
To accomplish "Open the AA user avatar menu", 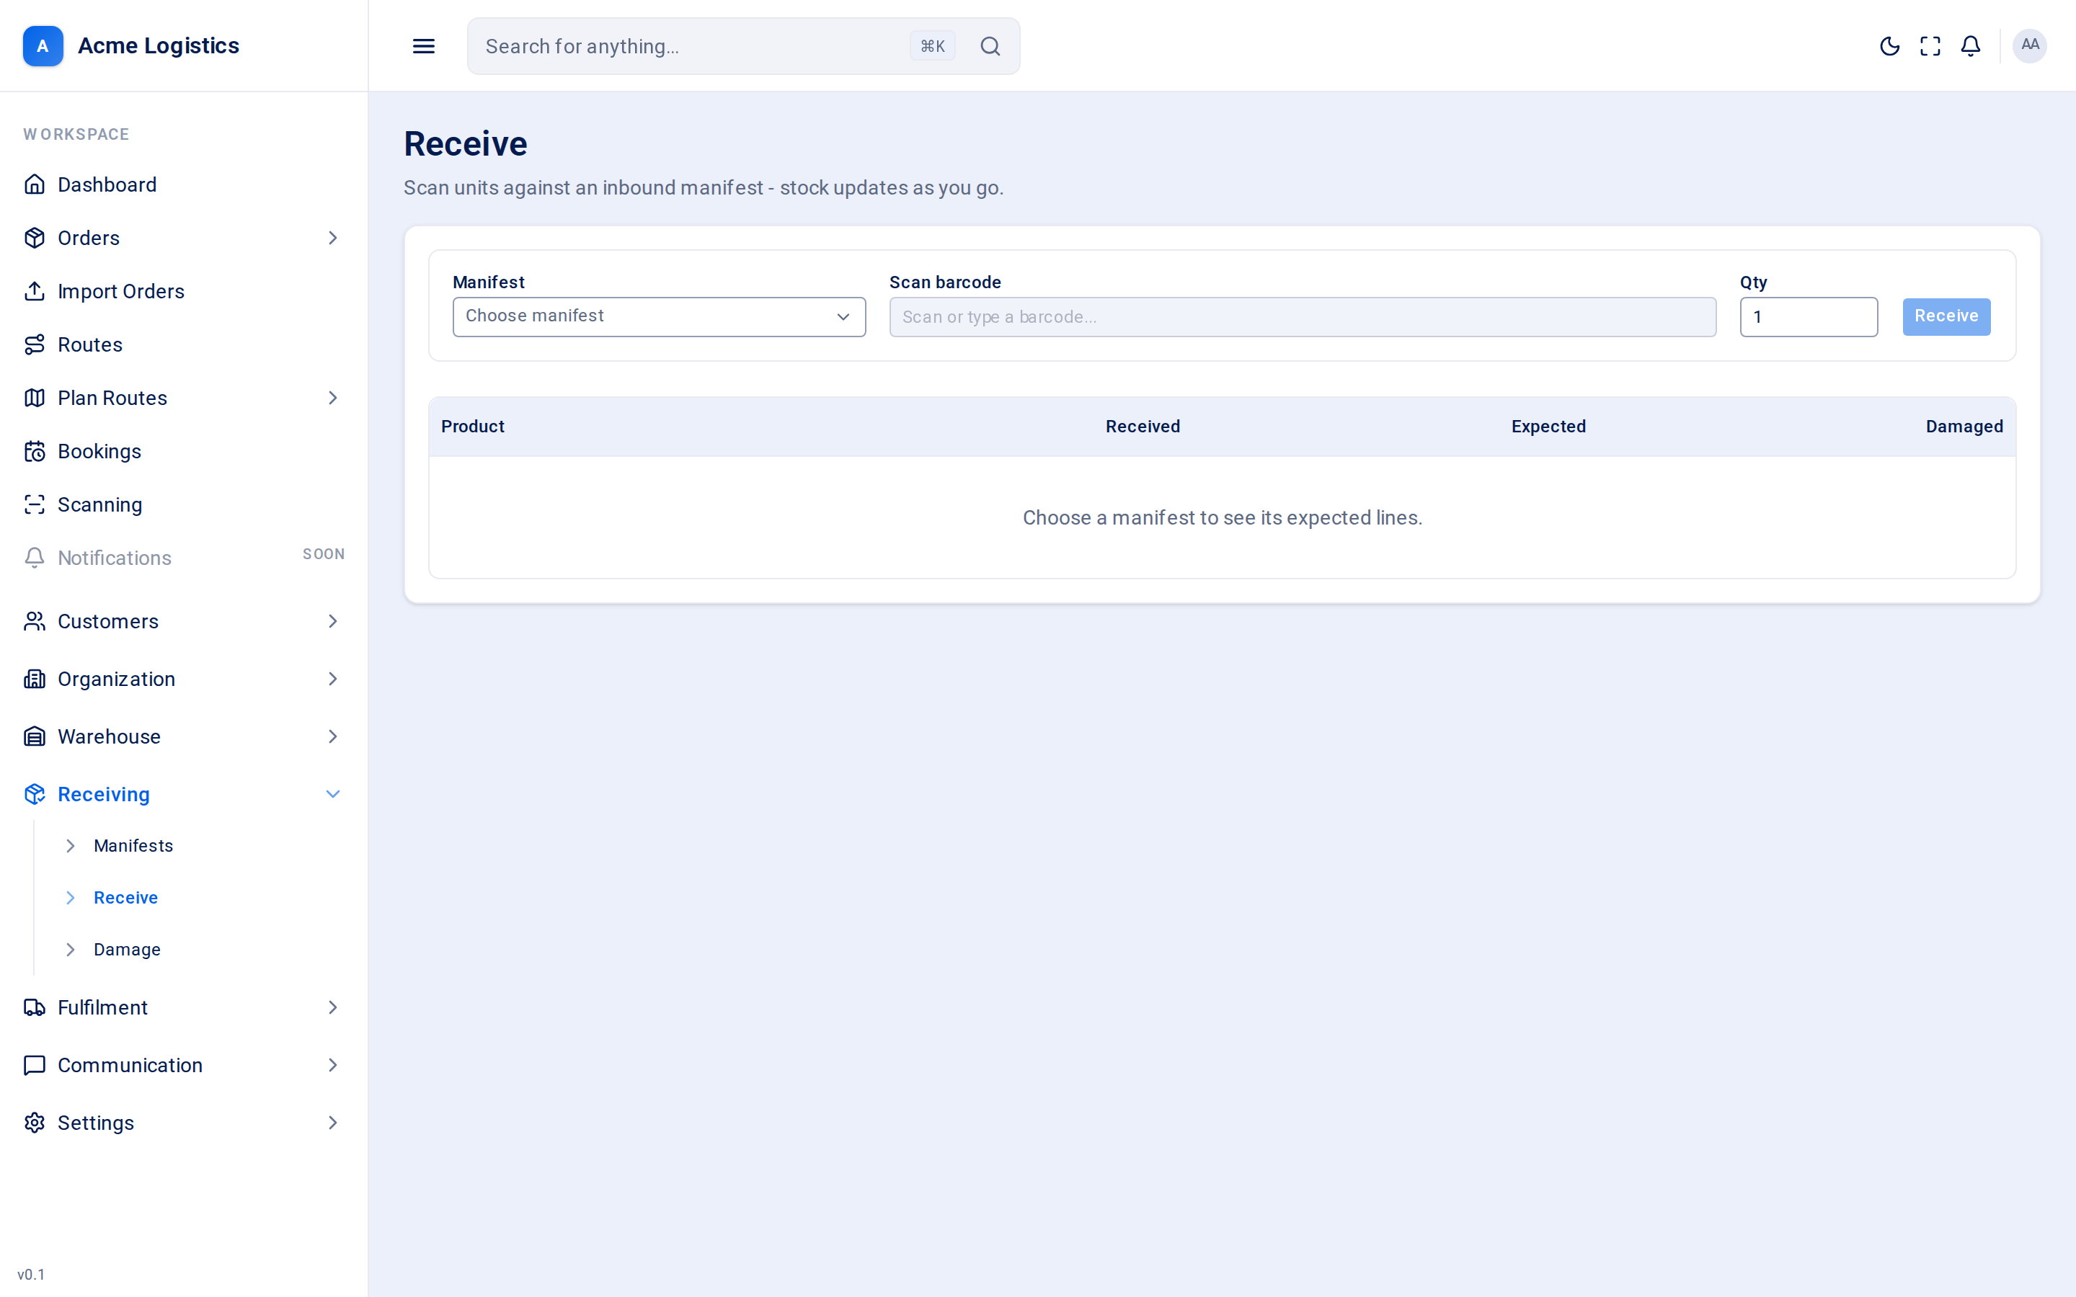I will pyautogui.click(x=2030, y=45).
